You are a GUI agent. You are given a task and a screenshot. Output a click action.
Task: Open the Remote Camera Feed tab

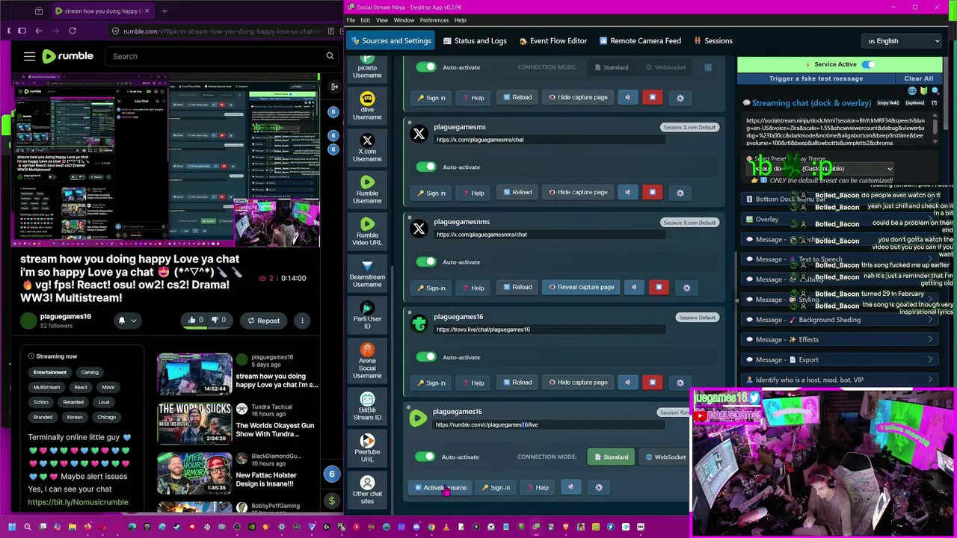tap(640, 41)
